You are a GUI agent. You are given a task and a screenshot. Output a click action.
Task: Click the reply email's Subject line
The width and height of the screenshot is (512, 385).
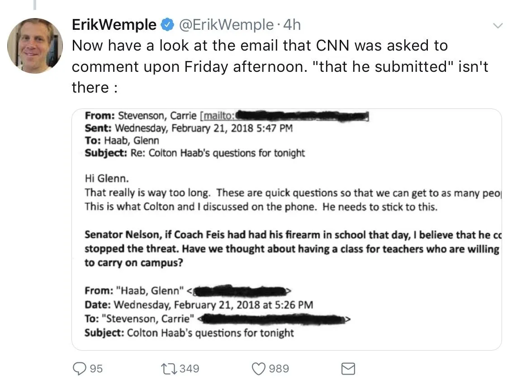pos(194,153)
